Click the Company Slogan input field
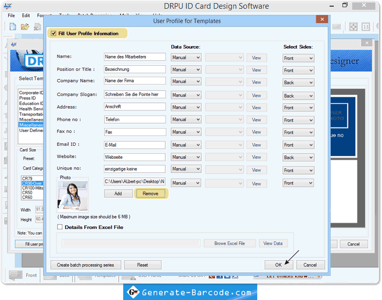 [135, 95]
